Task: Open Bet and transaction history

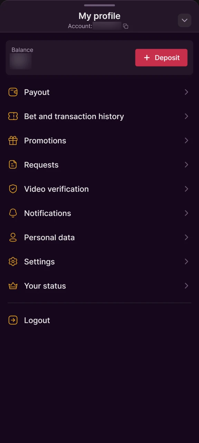Action: point(74,116)
